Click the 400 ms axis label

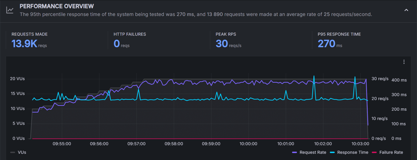click(x=399, y=80)
